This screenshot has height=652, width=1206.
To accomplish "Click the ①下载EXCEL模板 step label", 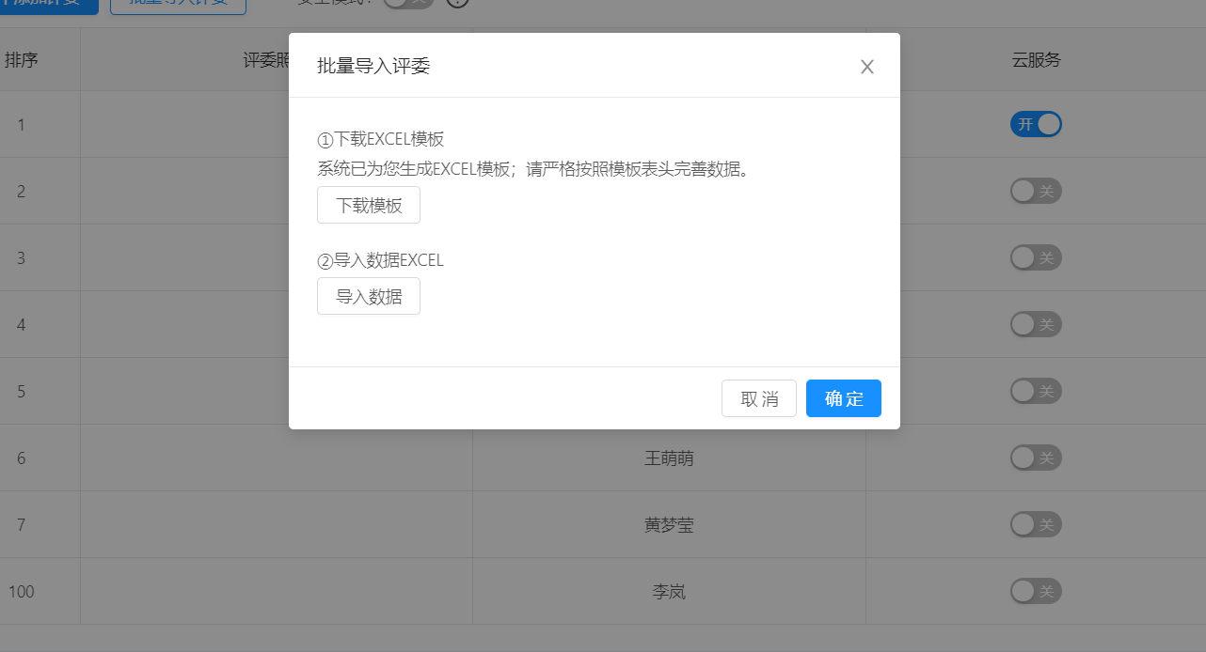I will [380, 140].
